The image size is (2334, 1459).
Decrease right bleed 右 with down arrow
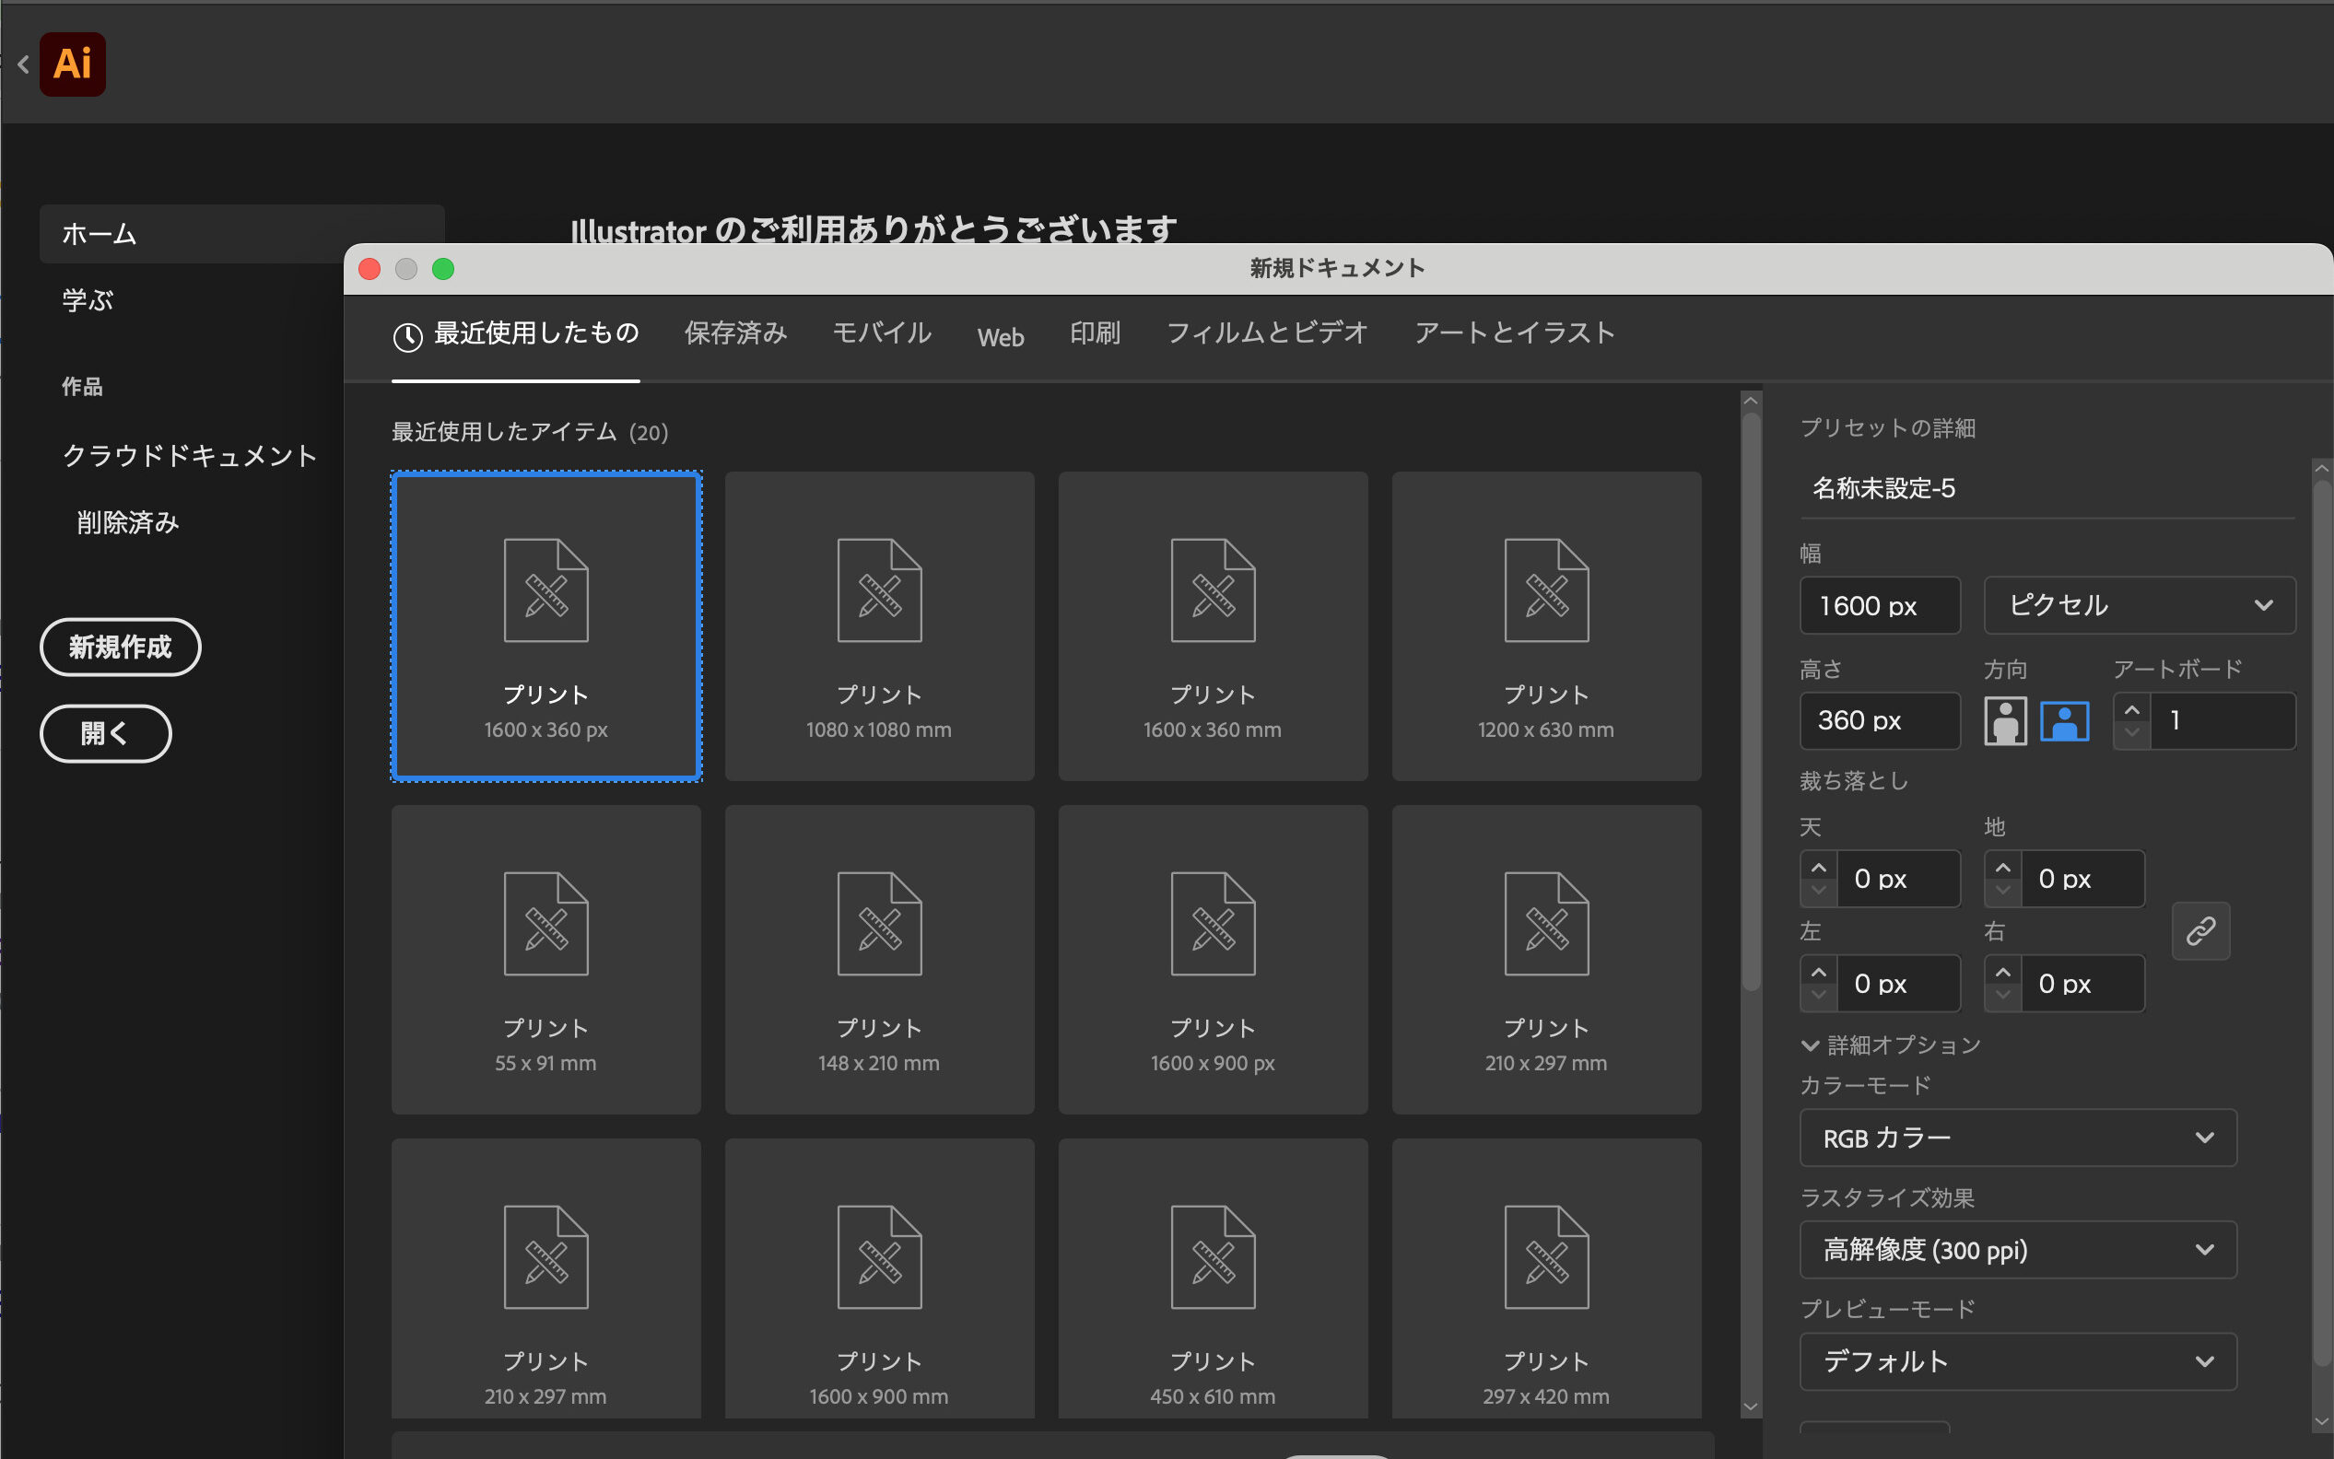point(2003,996)
